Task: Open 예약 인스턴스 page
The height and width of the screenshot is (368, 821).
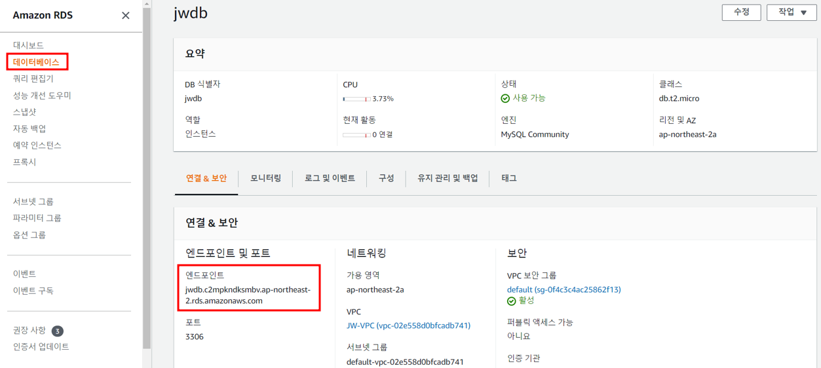Action: tap(37, 145)
